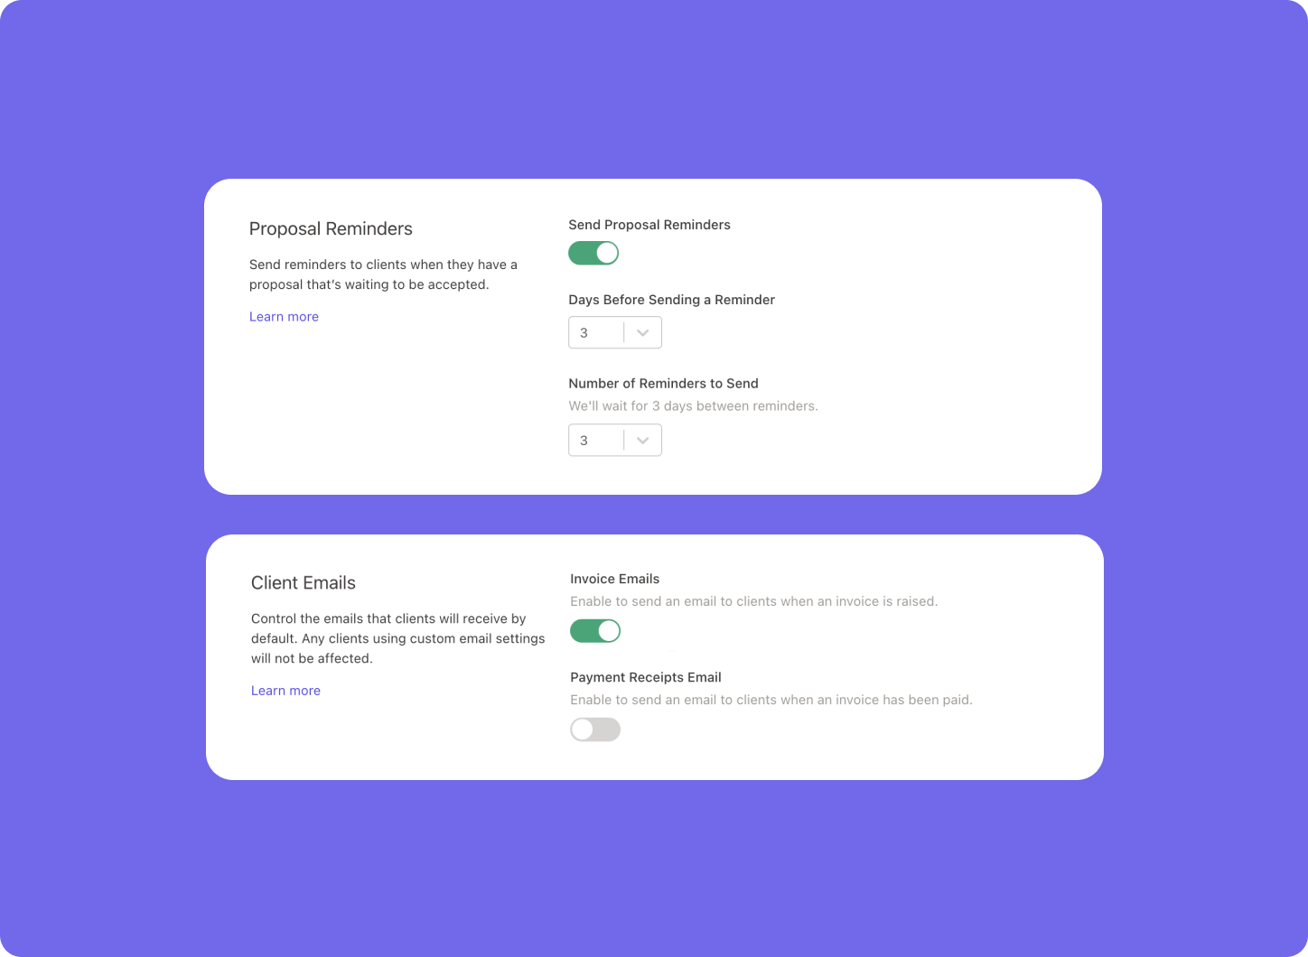Click the invoice raised description text
1308x957 pixels.
pos(753,601)
